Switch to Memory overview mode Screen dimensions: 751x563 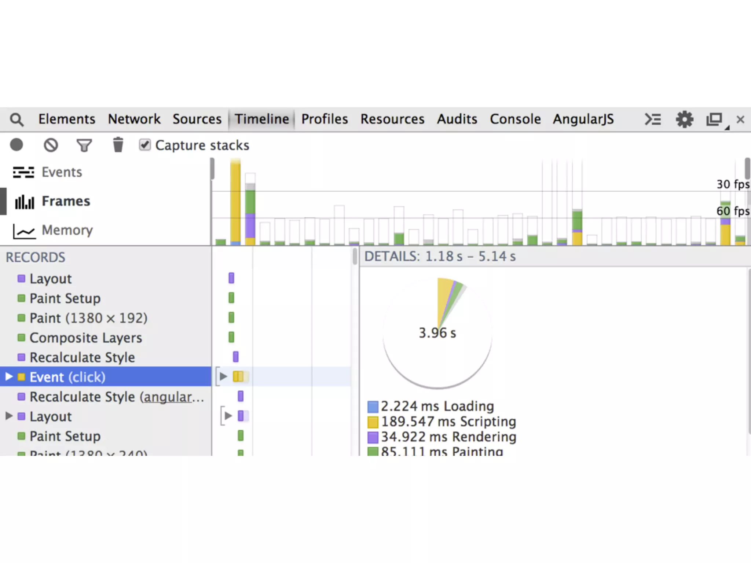[x=67, y=230]
